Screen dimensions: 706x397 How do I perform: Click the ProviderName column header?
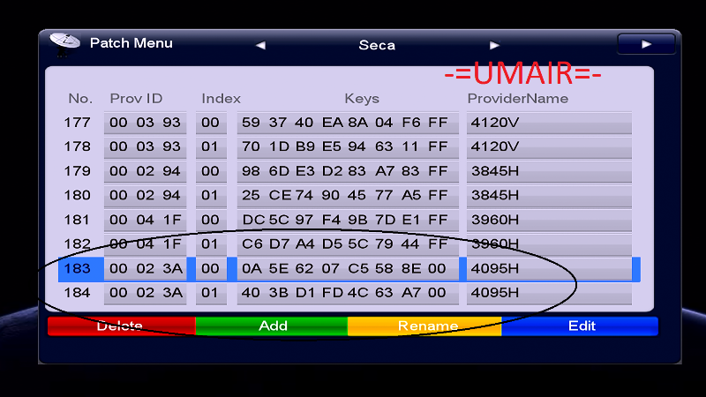coord(518,99)
